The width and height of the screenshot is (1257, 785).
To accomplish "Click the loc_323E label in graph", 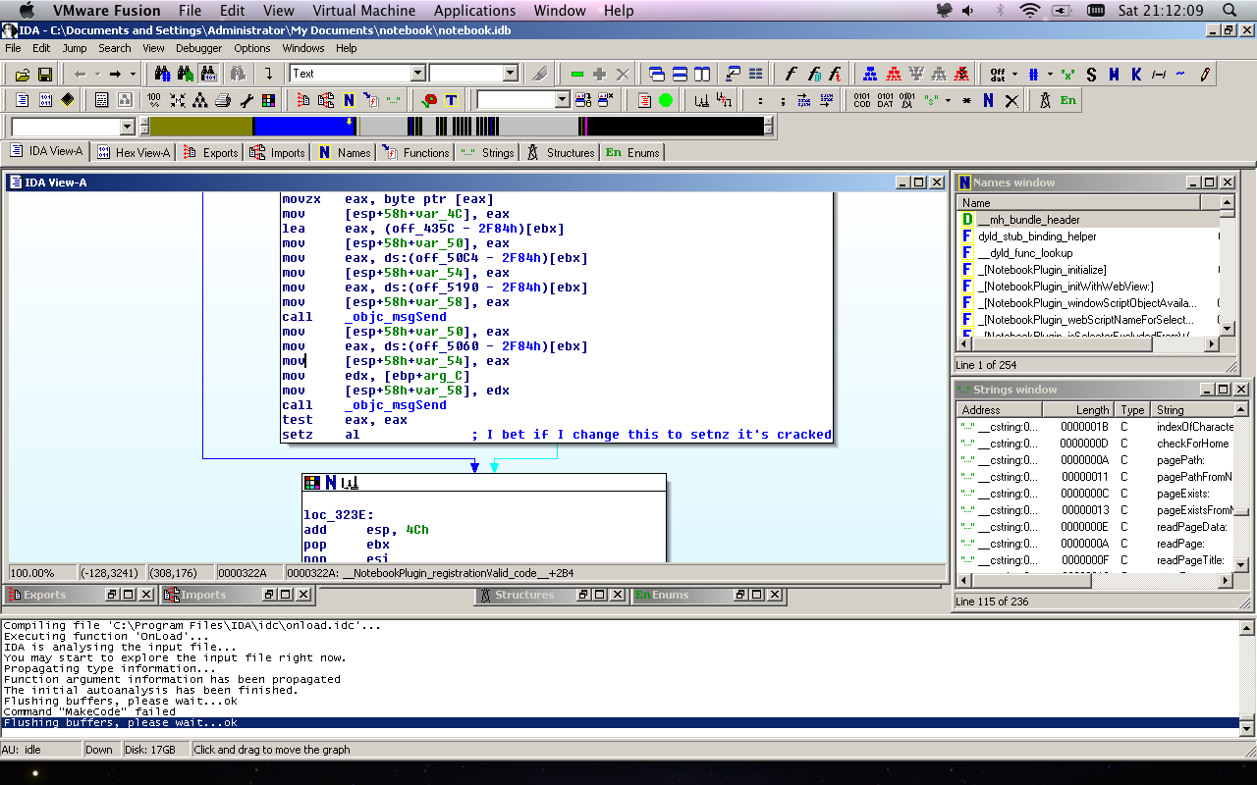I will coord(339,515).
